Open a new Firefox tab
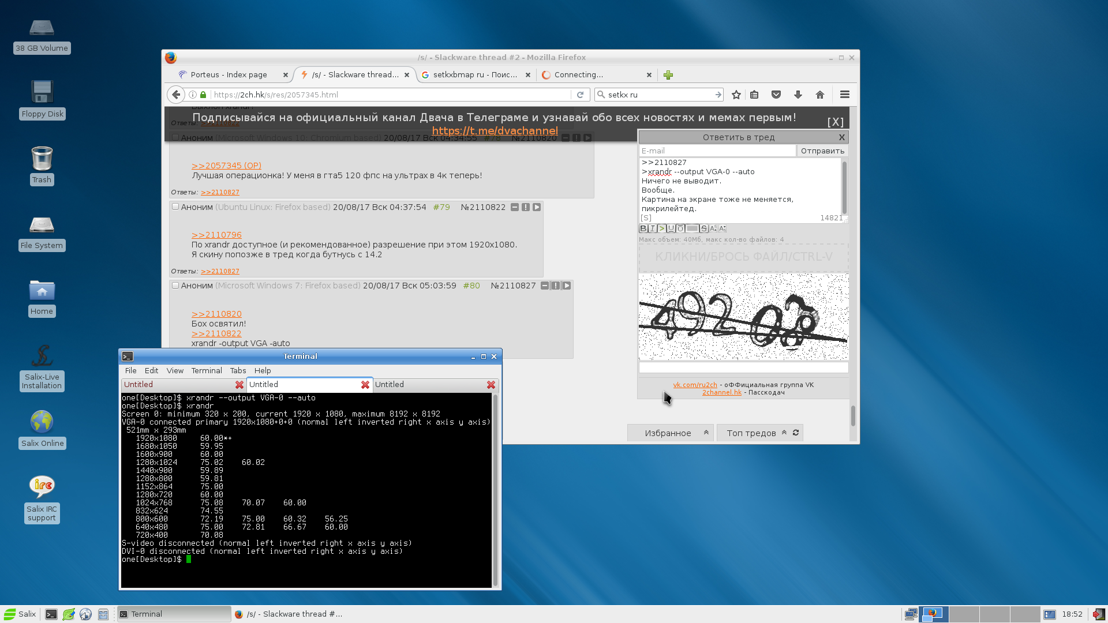Image resolution: width=1108 pixels, height=623 pixels. 668,75
